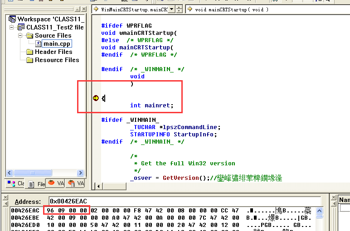Click the empty Name cell in Watch
350x231 pixels.
point(345,208)
